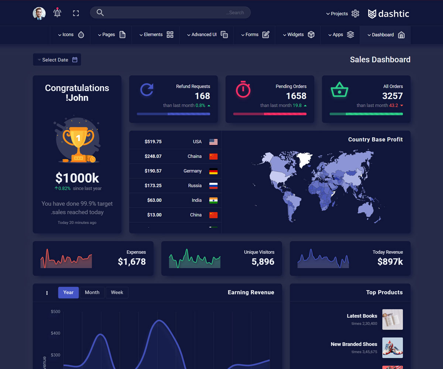Image resolution: width=443 pixels, height=369 pixels.
Task: Click the Sales Dashboard heading
Action: click(x=380, y=59)
